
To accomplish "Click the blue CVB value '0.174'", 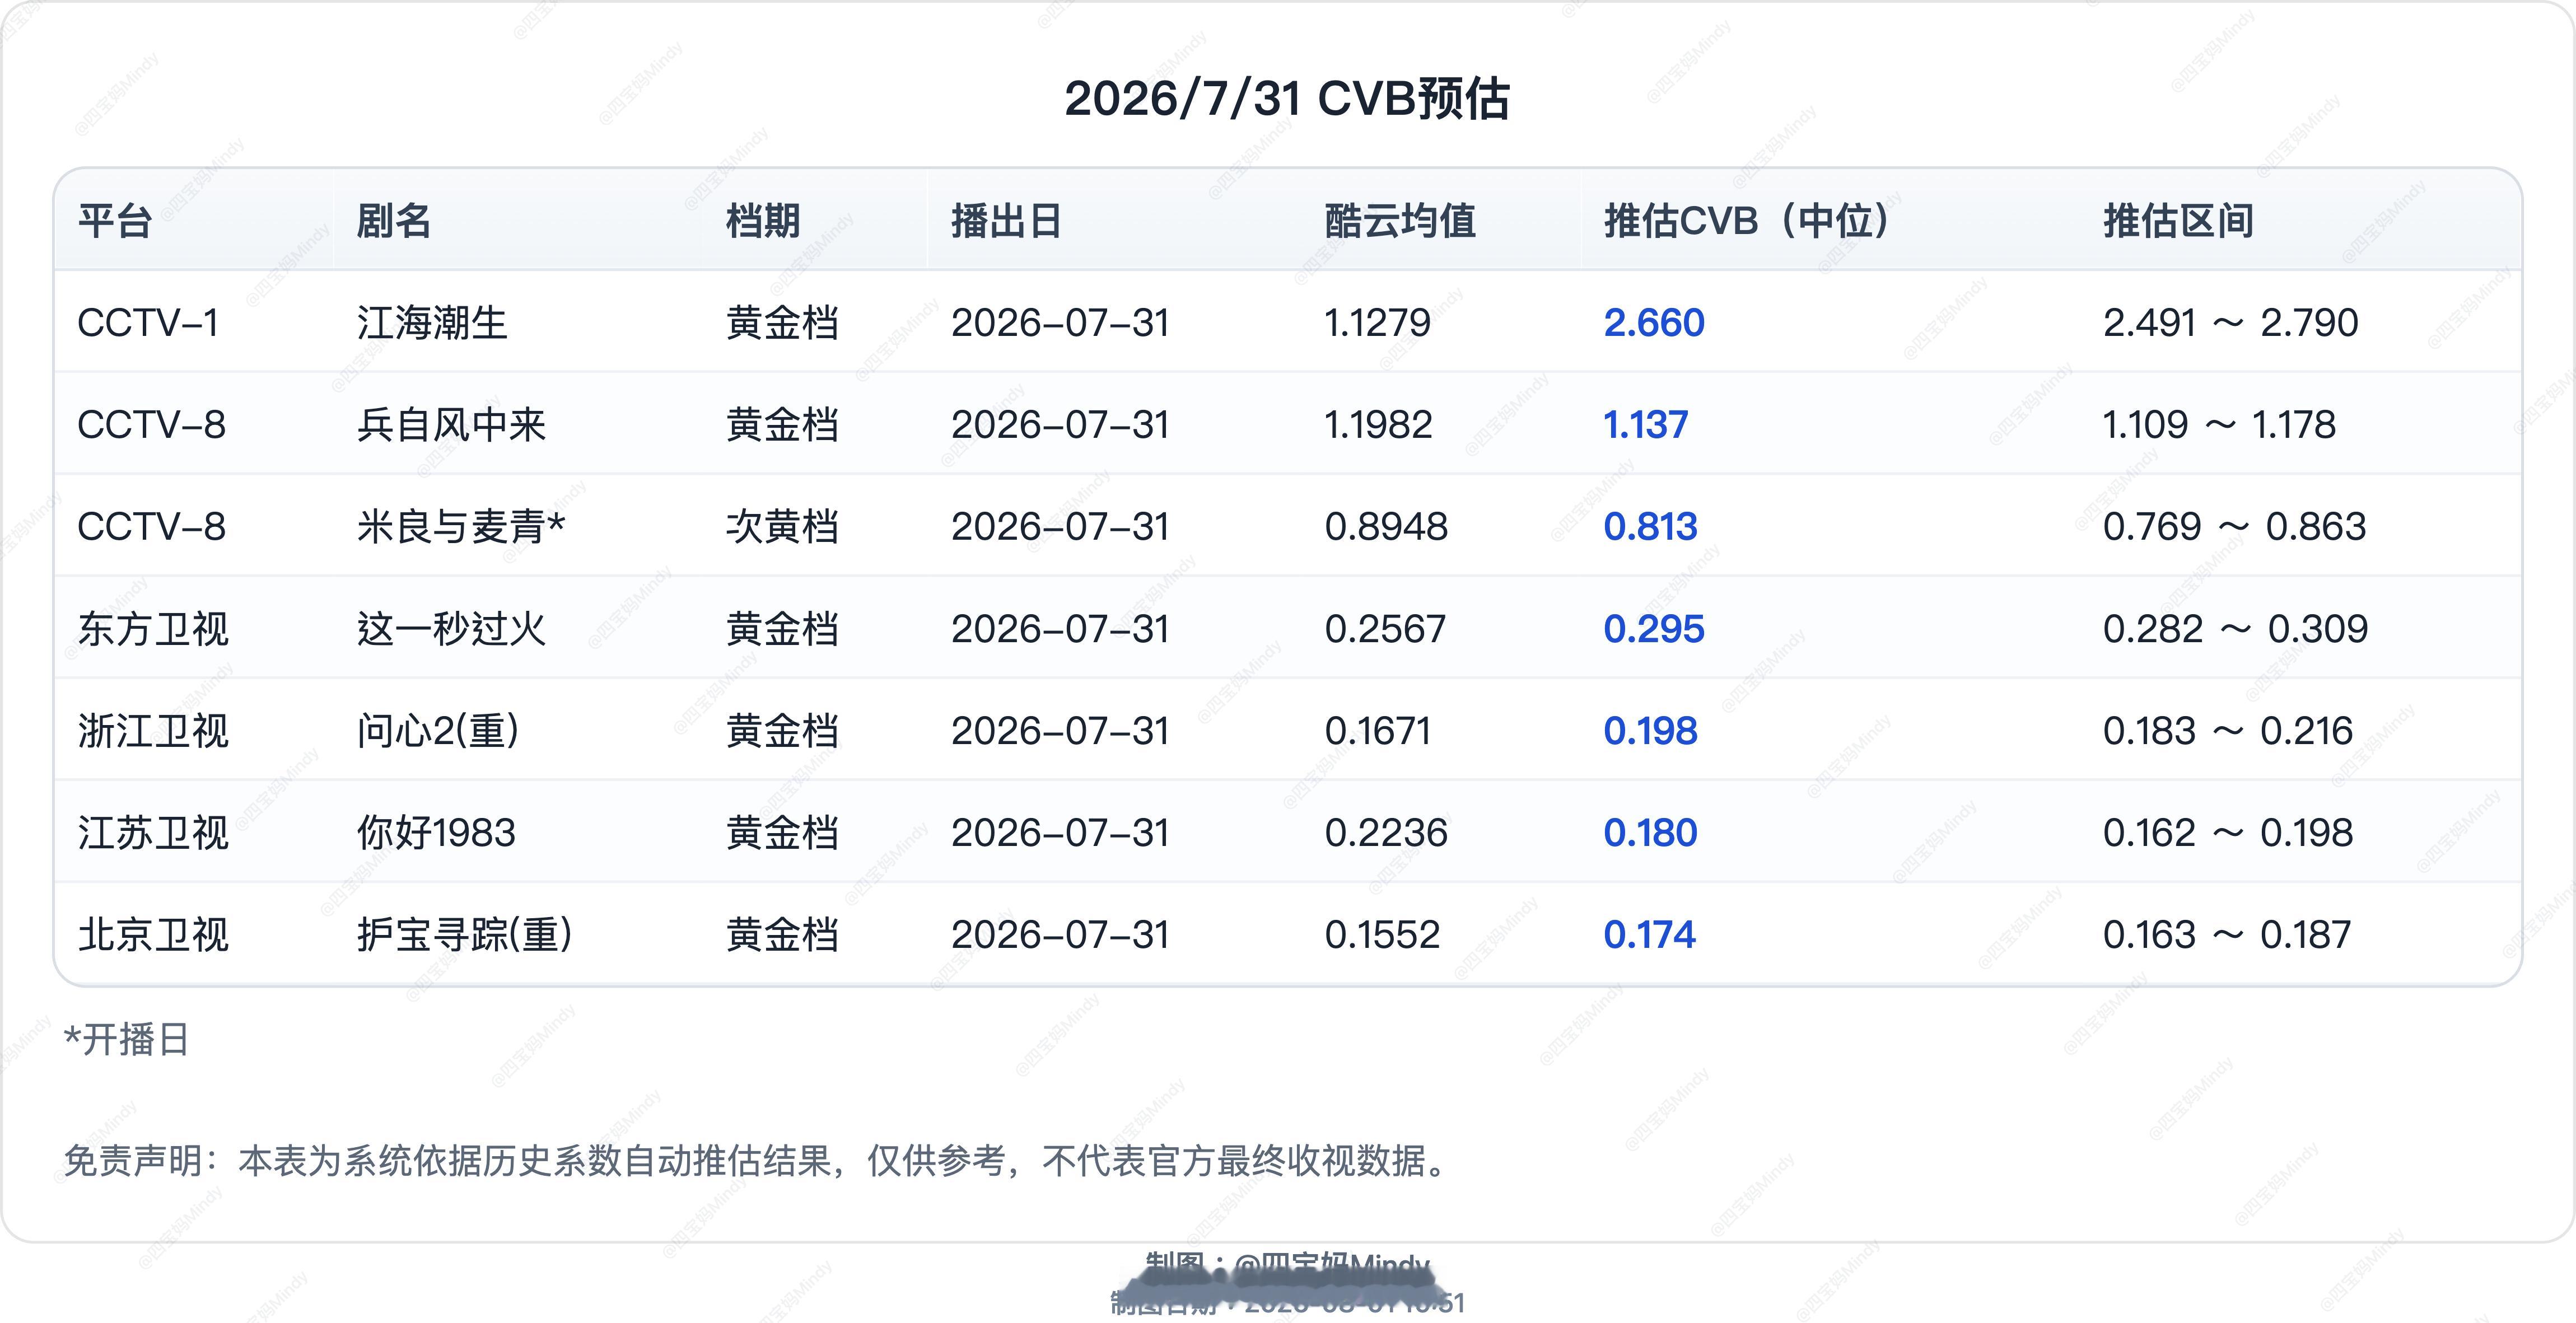I will pyautogui.click(x=1649, y=935).
